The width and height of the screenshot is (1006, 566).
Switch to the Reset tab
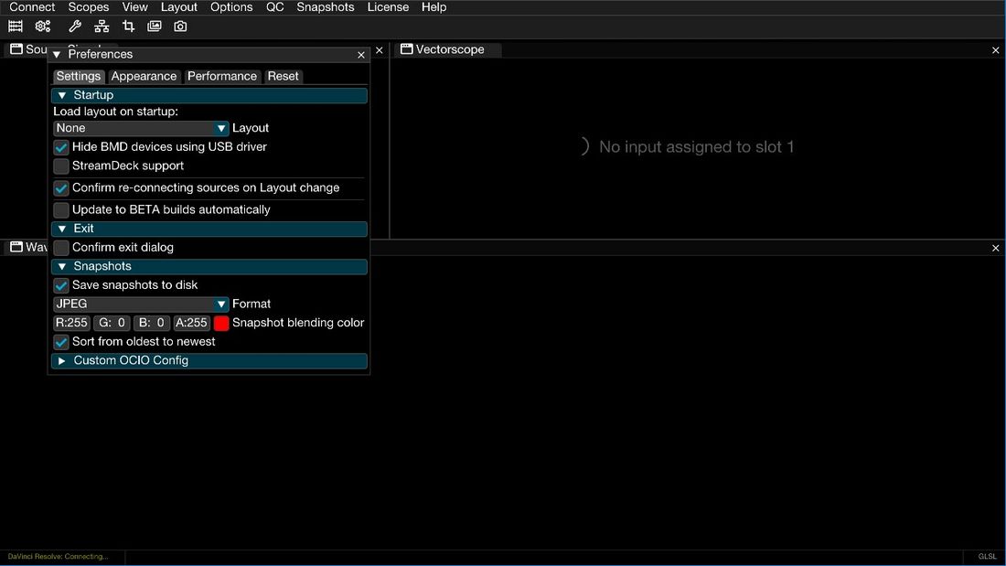tap(283, 77)
